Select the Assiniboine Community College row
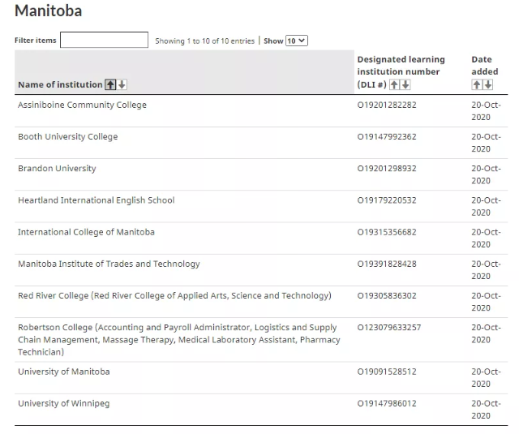This screenshot has width=519, height=434. pyautogui.click(x=82, y=105)
